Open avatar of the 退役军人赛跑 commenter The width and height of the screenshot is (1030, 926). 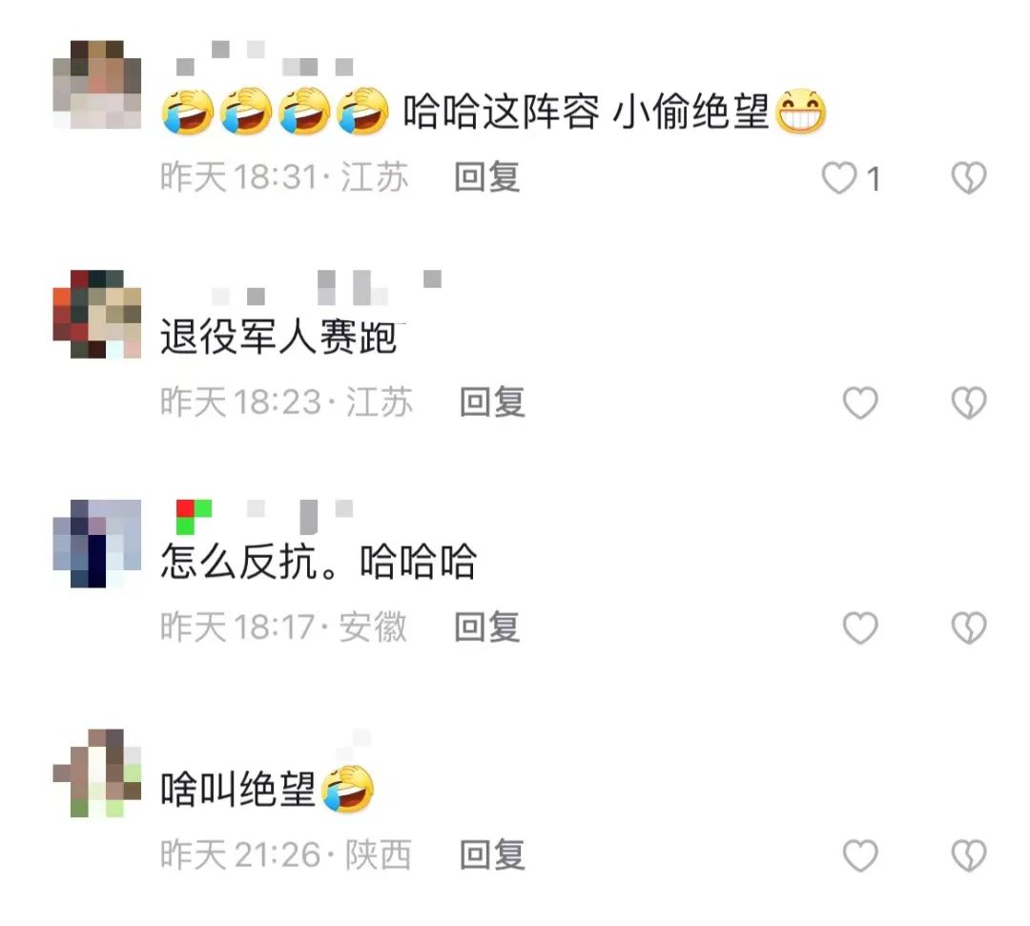tap(97, 314)
